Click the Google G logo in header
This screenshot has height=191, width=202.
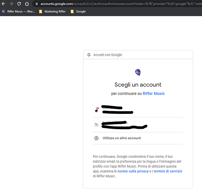[x=89, y=55]
